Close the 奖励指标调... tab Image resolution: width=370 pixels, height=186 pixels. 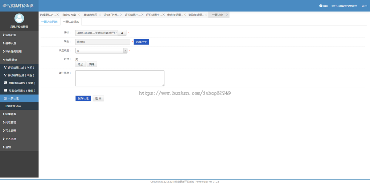(206, 14)
